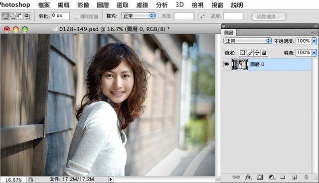
Task: Open the 視窗 menu
Action: [x=217, y=5]
